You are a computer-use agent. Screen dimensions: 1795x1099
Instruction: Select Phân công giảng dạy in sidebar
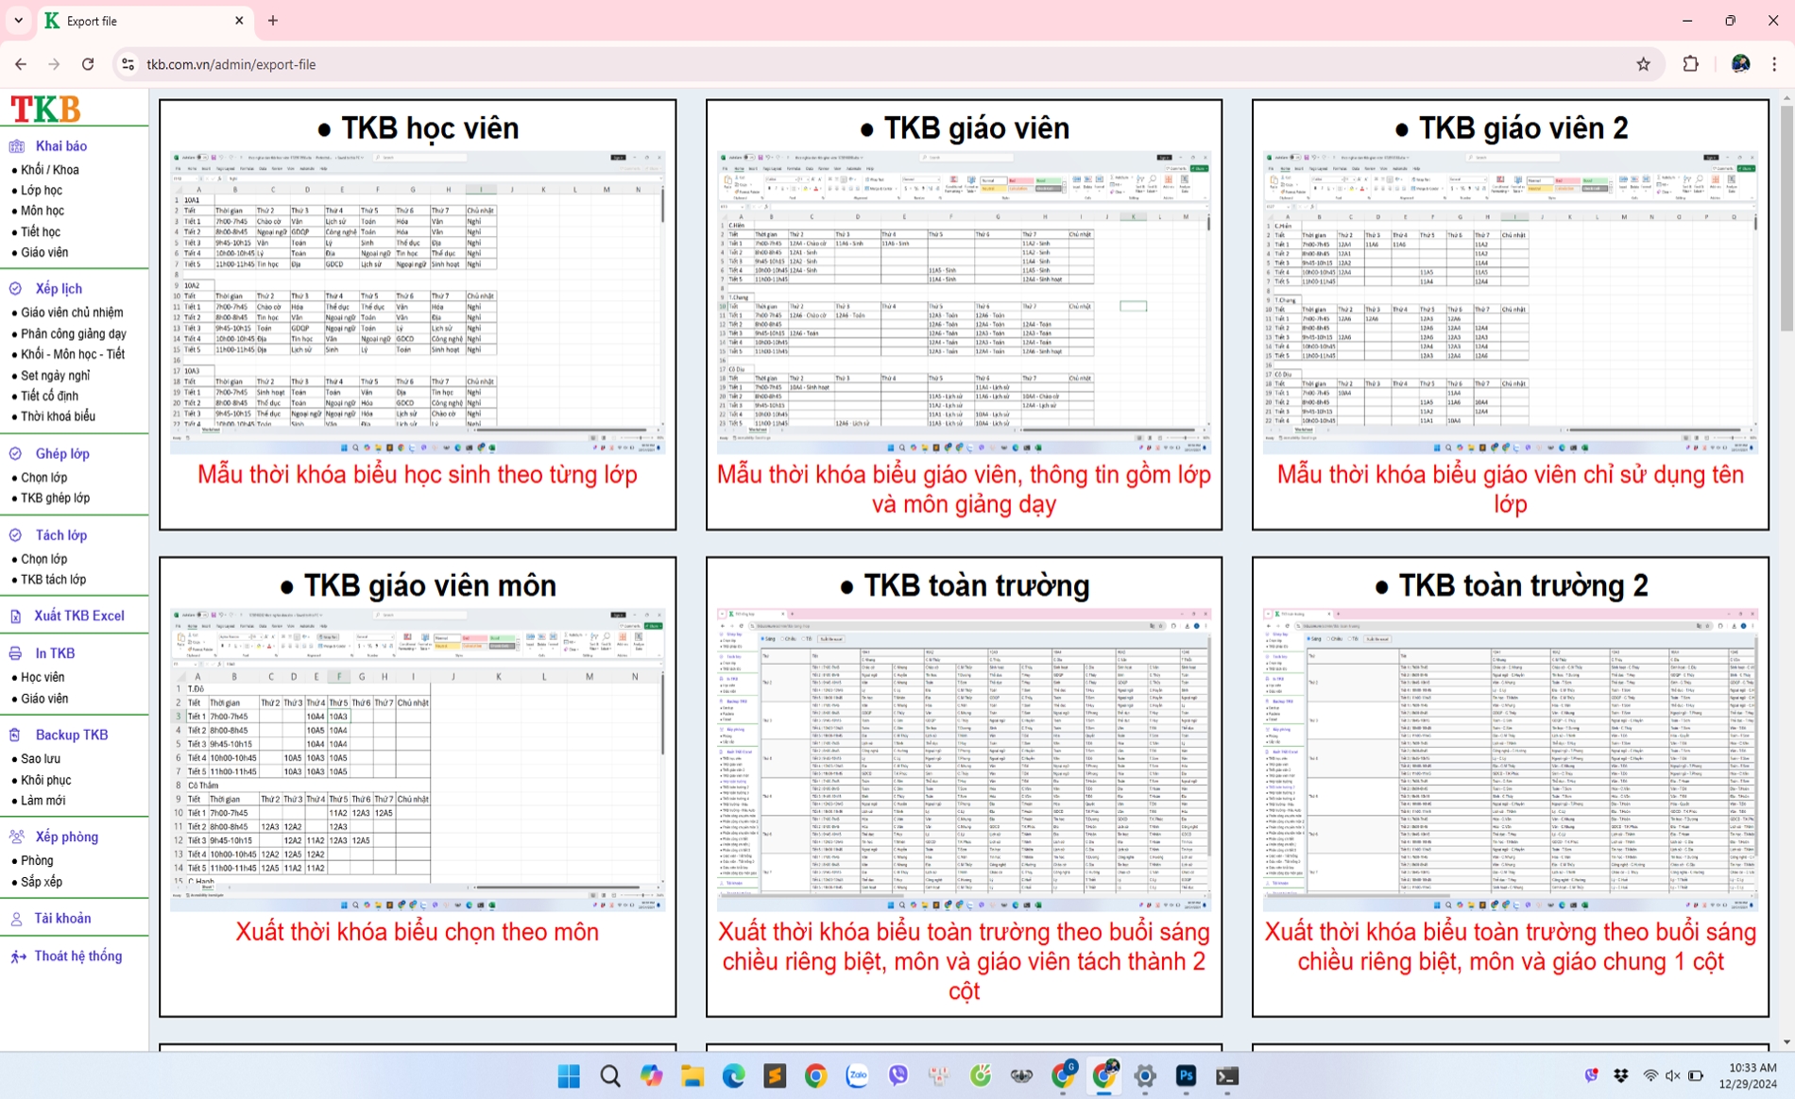click(x=74, y=333)
